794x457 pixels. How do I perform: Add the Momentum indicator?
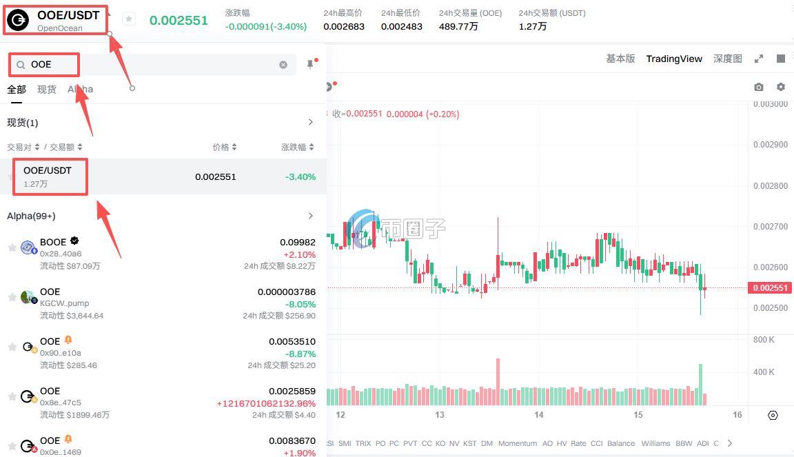(x=518, y=443)
